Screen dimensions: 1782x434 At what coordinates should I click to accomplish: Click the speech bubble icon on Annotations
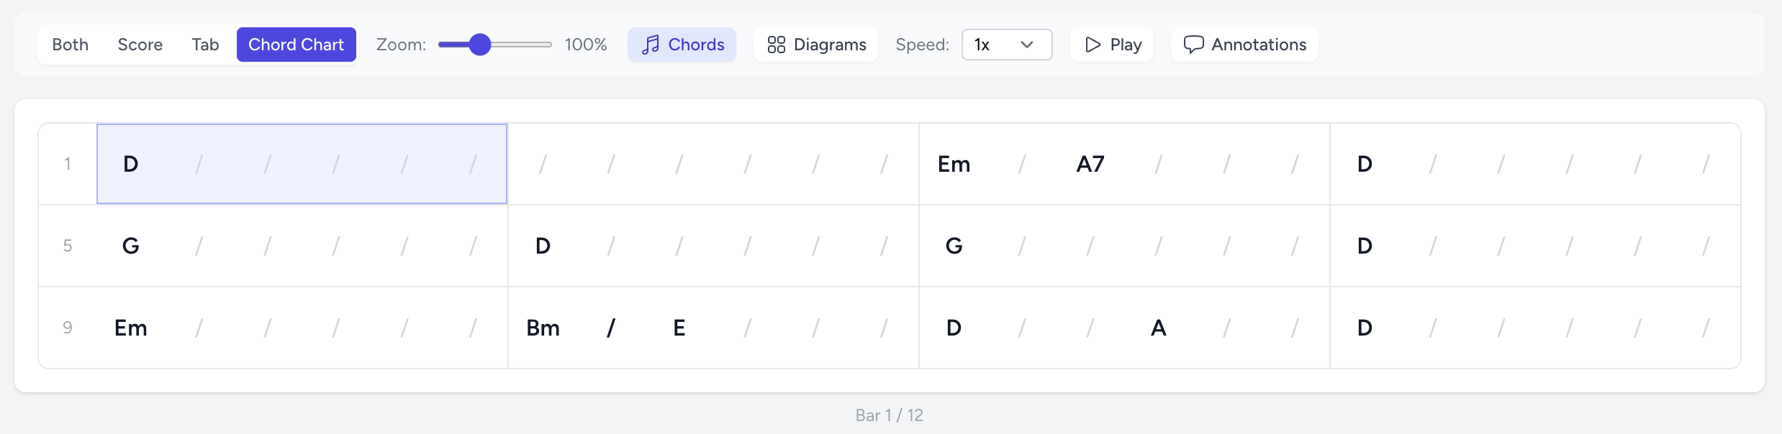[x=1194, y=45]
